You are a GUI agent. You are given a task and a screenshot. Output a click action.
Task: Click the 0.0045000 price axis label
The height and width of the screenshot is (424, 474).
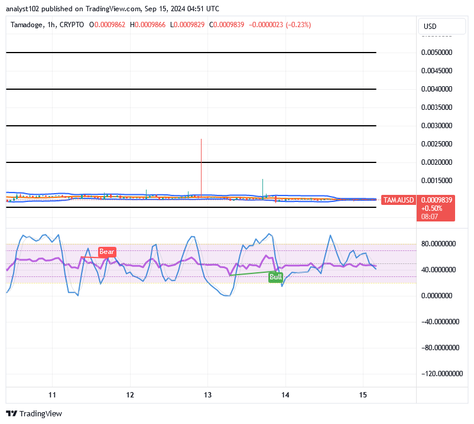pos(437,71)
